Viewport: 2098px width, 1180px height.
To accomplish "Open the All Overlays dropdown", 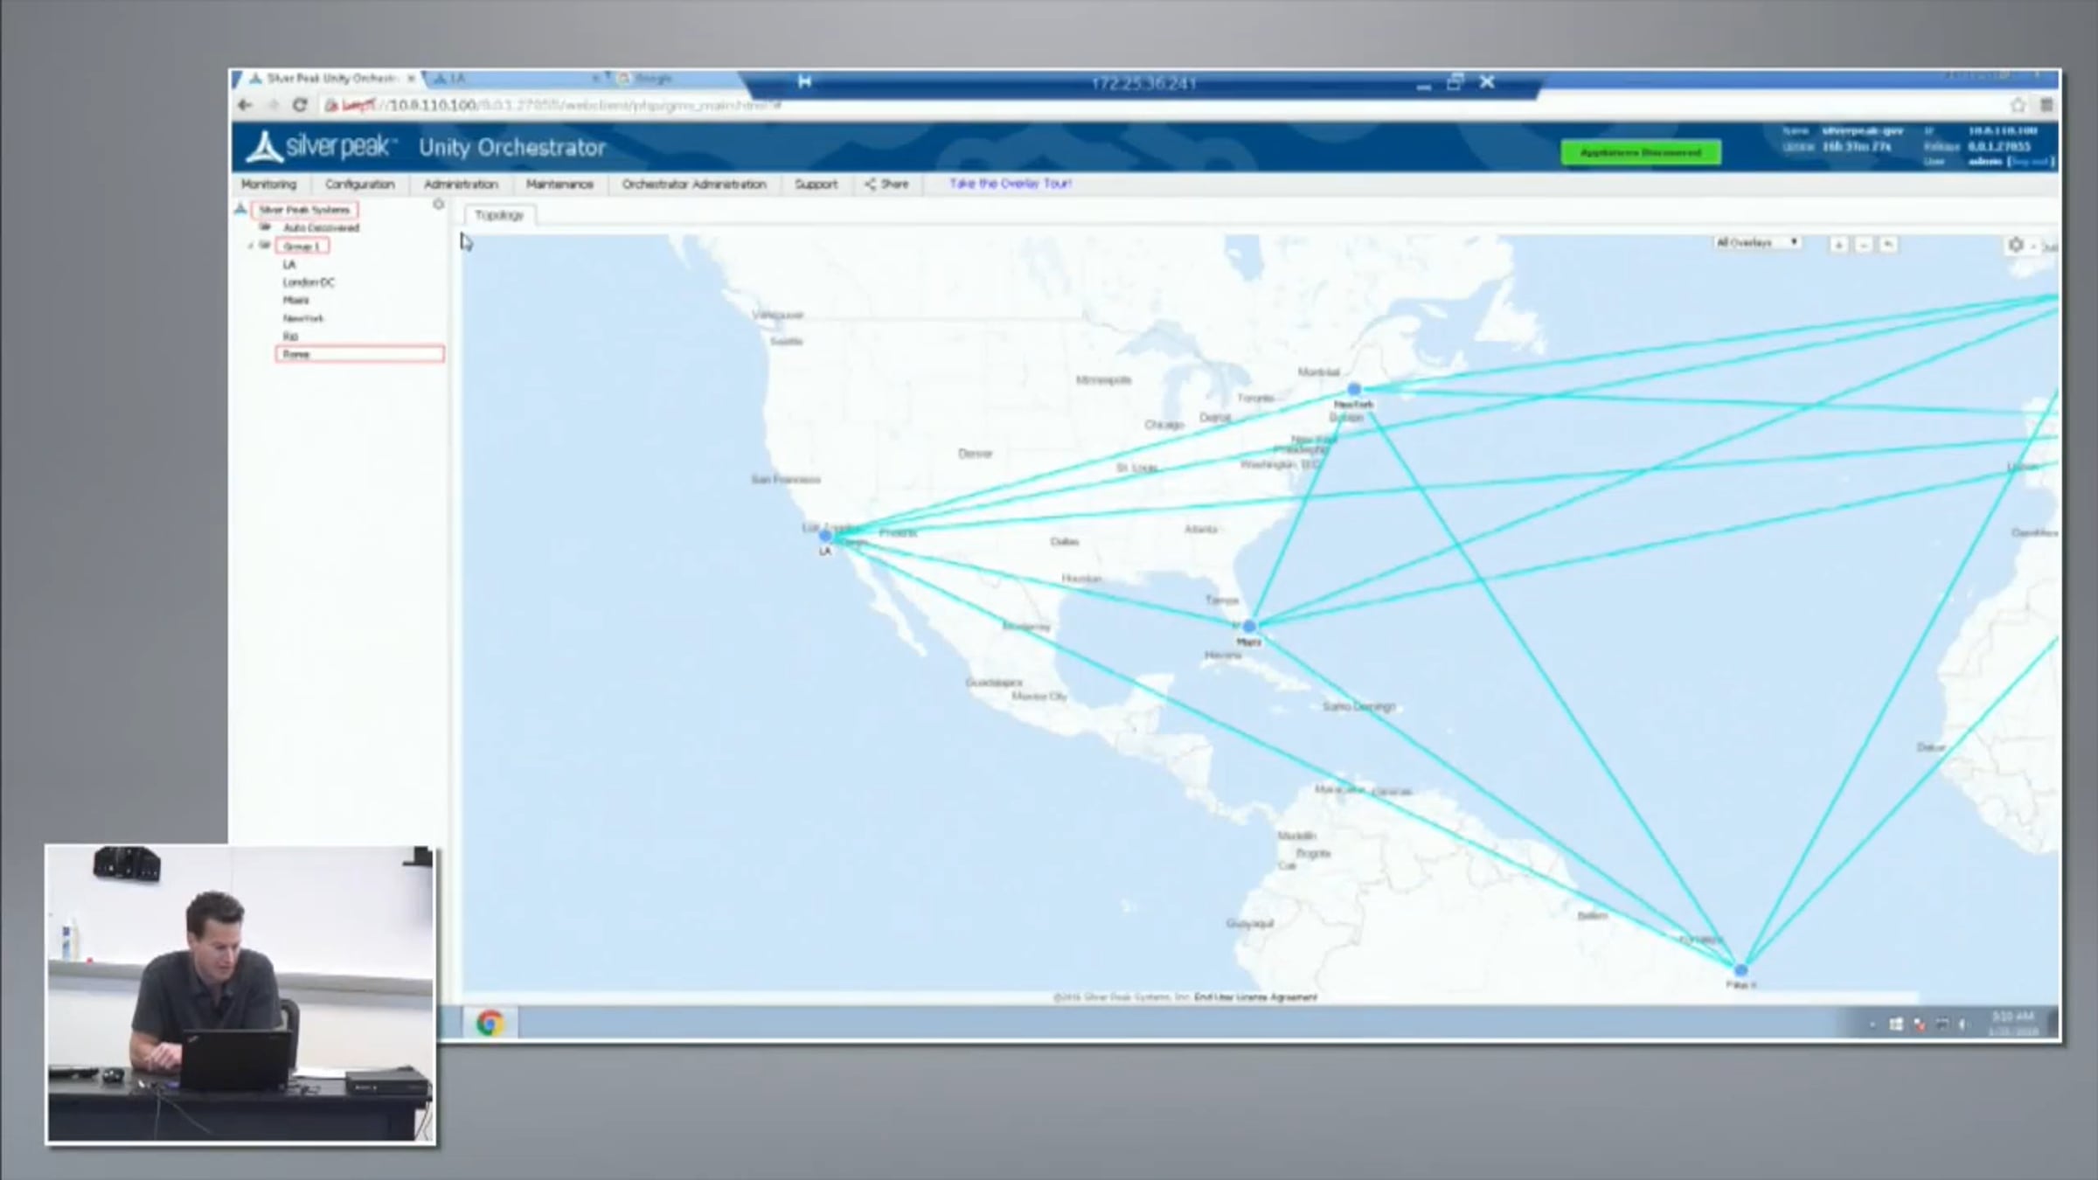I will (x=1757, y=243).
